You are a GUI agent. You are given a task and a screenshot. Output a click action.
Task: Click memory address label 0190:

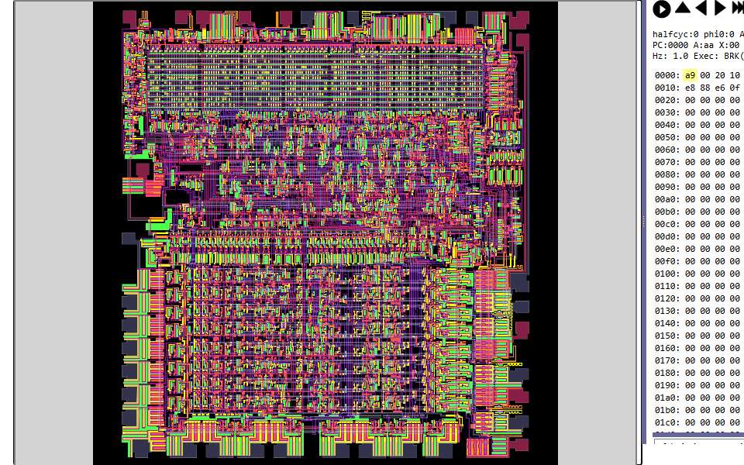coord(667,385)
